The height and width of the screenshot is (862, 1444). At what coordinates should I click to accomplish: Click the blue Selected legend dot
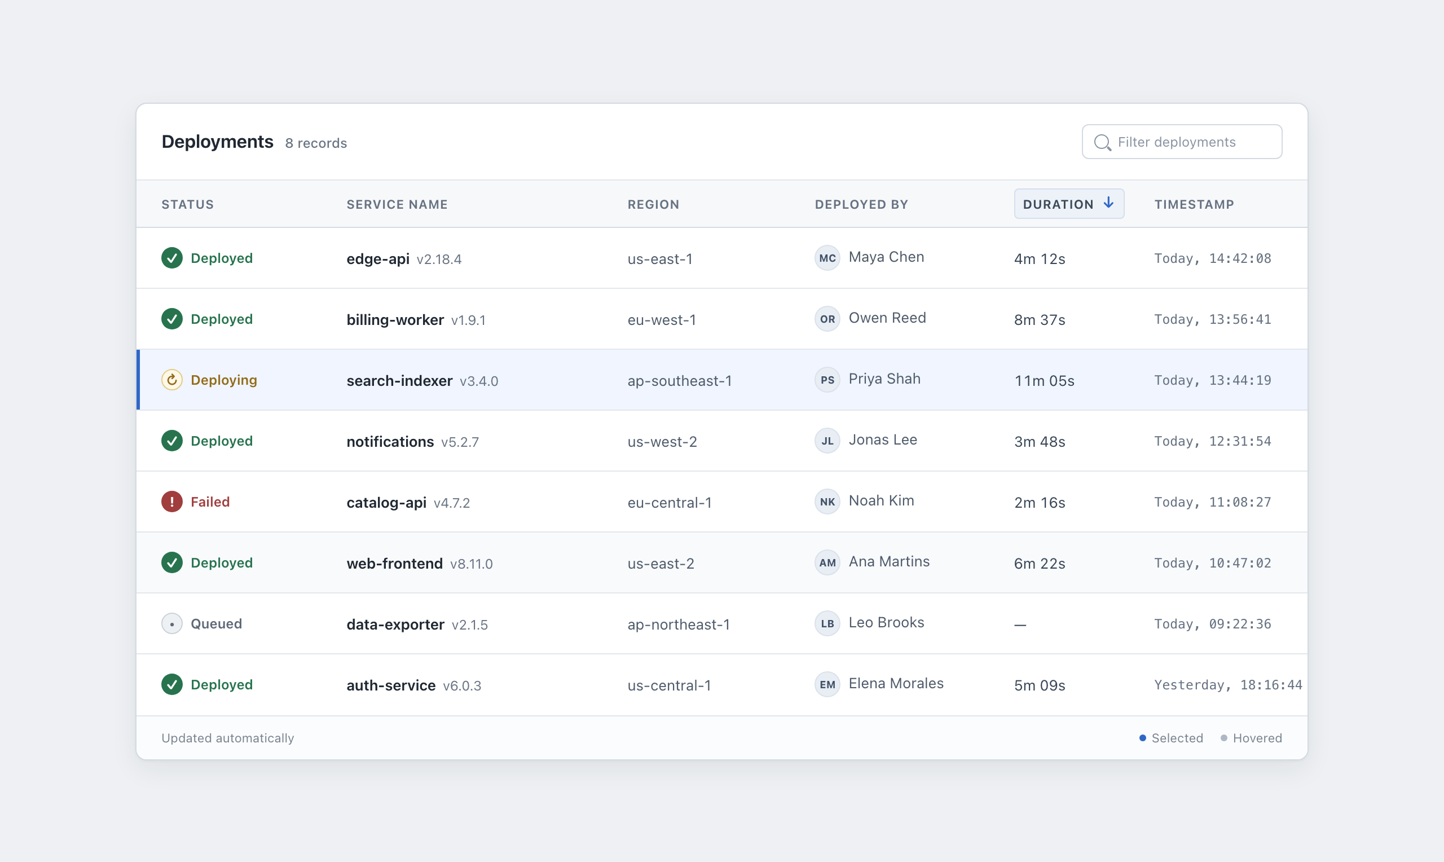coord(1143,738)
